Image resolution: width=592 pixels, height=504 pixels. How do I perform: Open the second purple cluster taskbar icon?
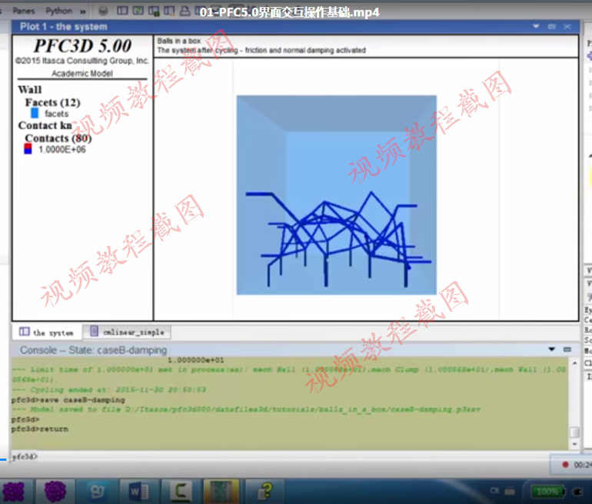[55, 491]
